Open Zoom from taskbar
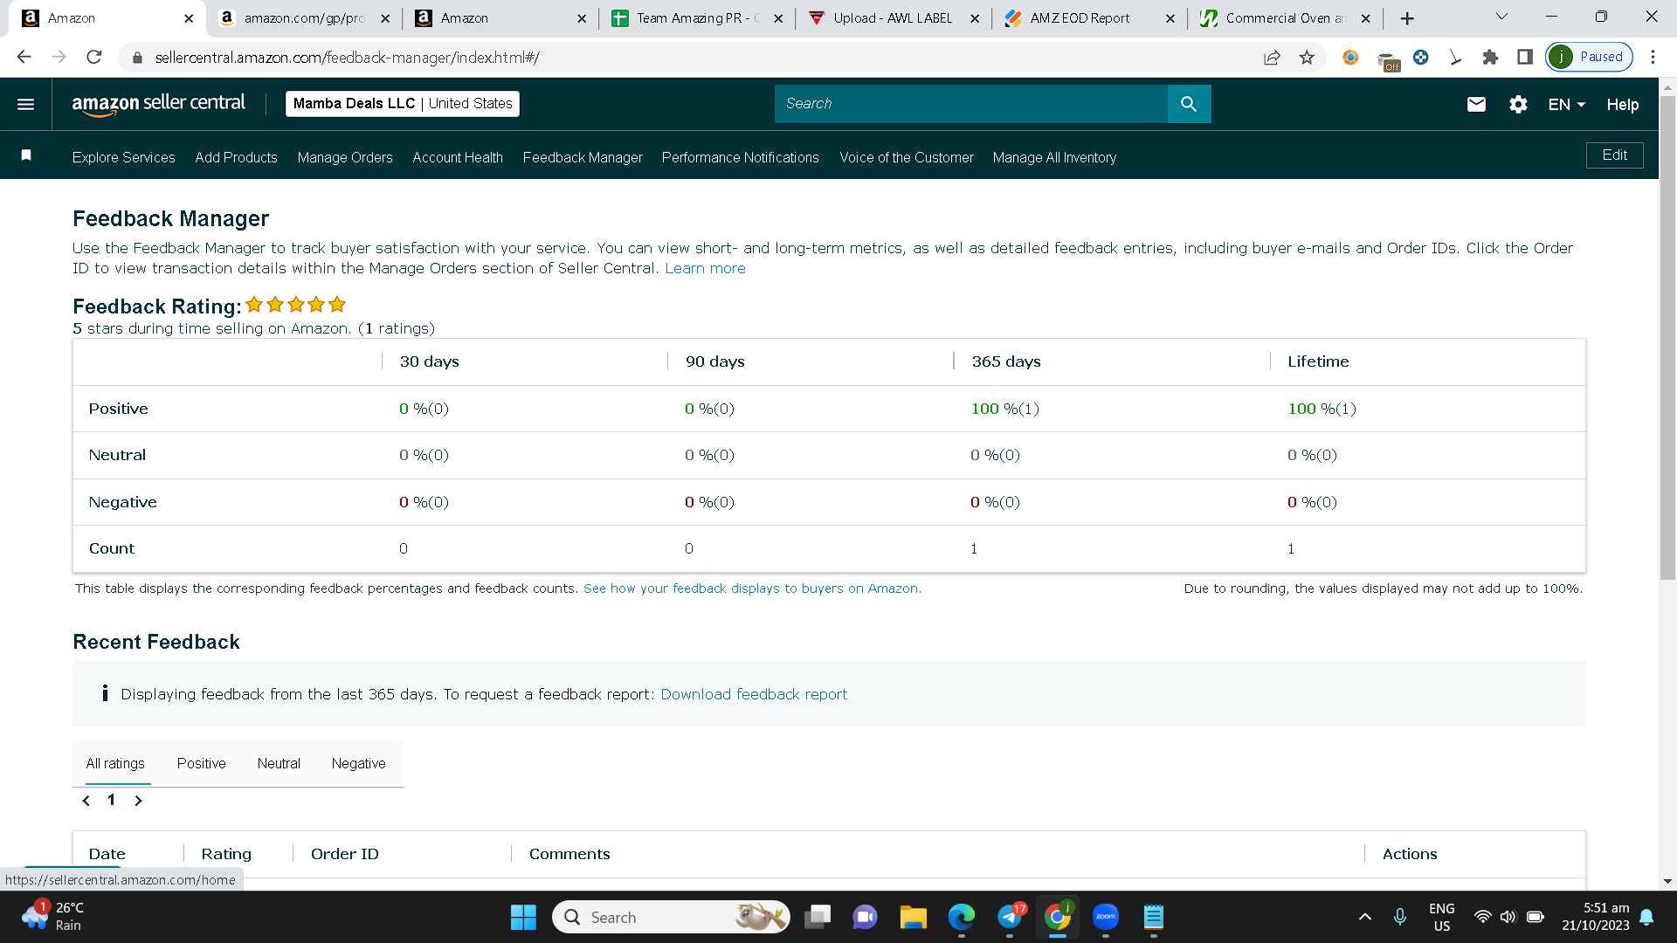This screenshot has width=1677, height=943. click(x=1106, y=917)
